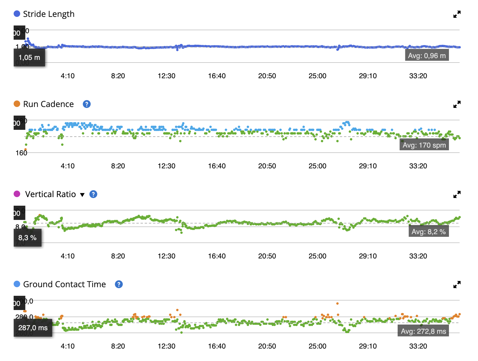Click the Ground Contact Time chart title
Screen dimensions: 478x361
point(64,284)
